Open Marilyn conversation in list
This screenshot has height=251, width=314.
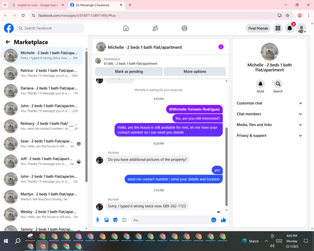[42, 196]
